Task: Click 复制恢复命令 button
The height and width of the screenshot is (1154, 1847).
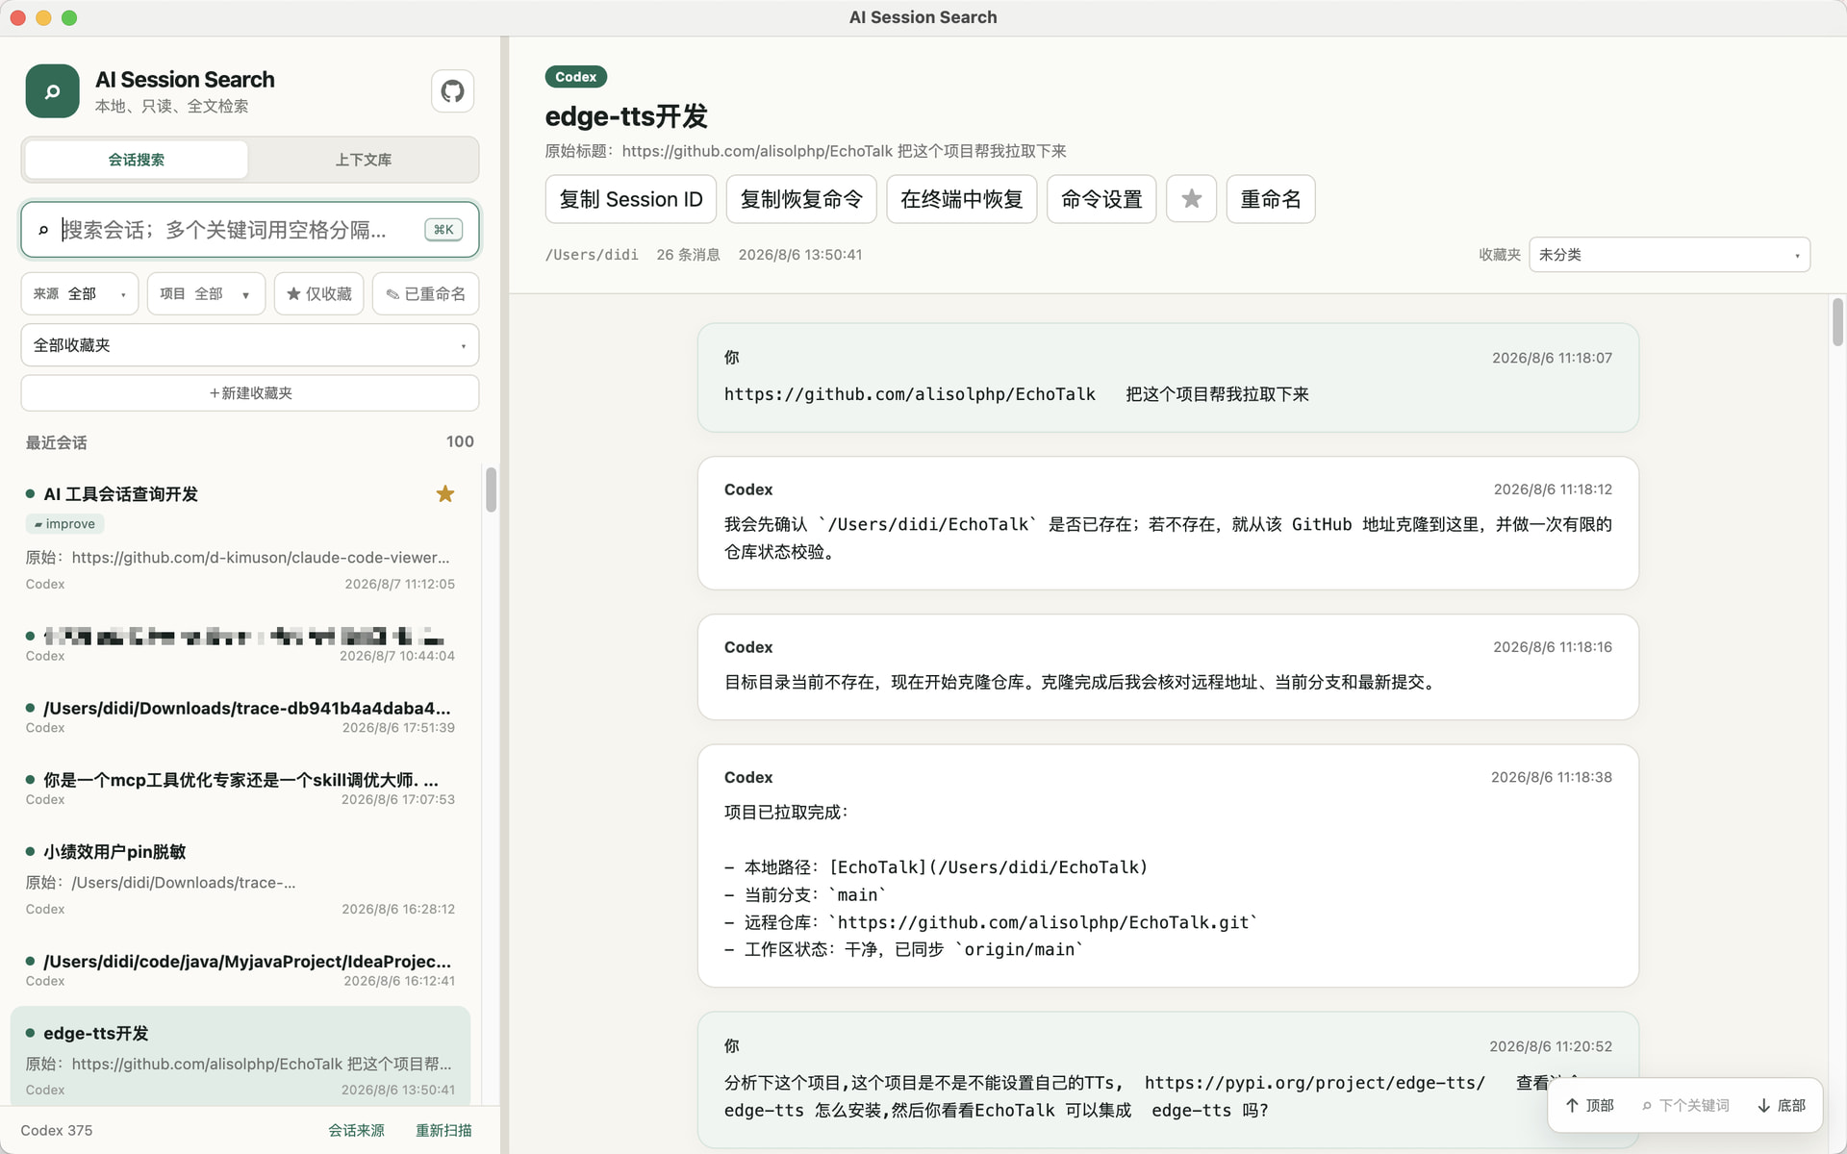Action: 801,199
